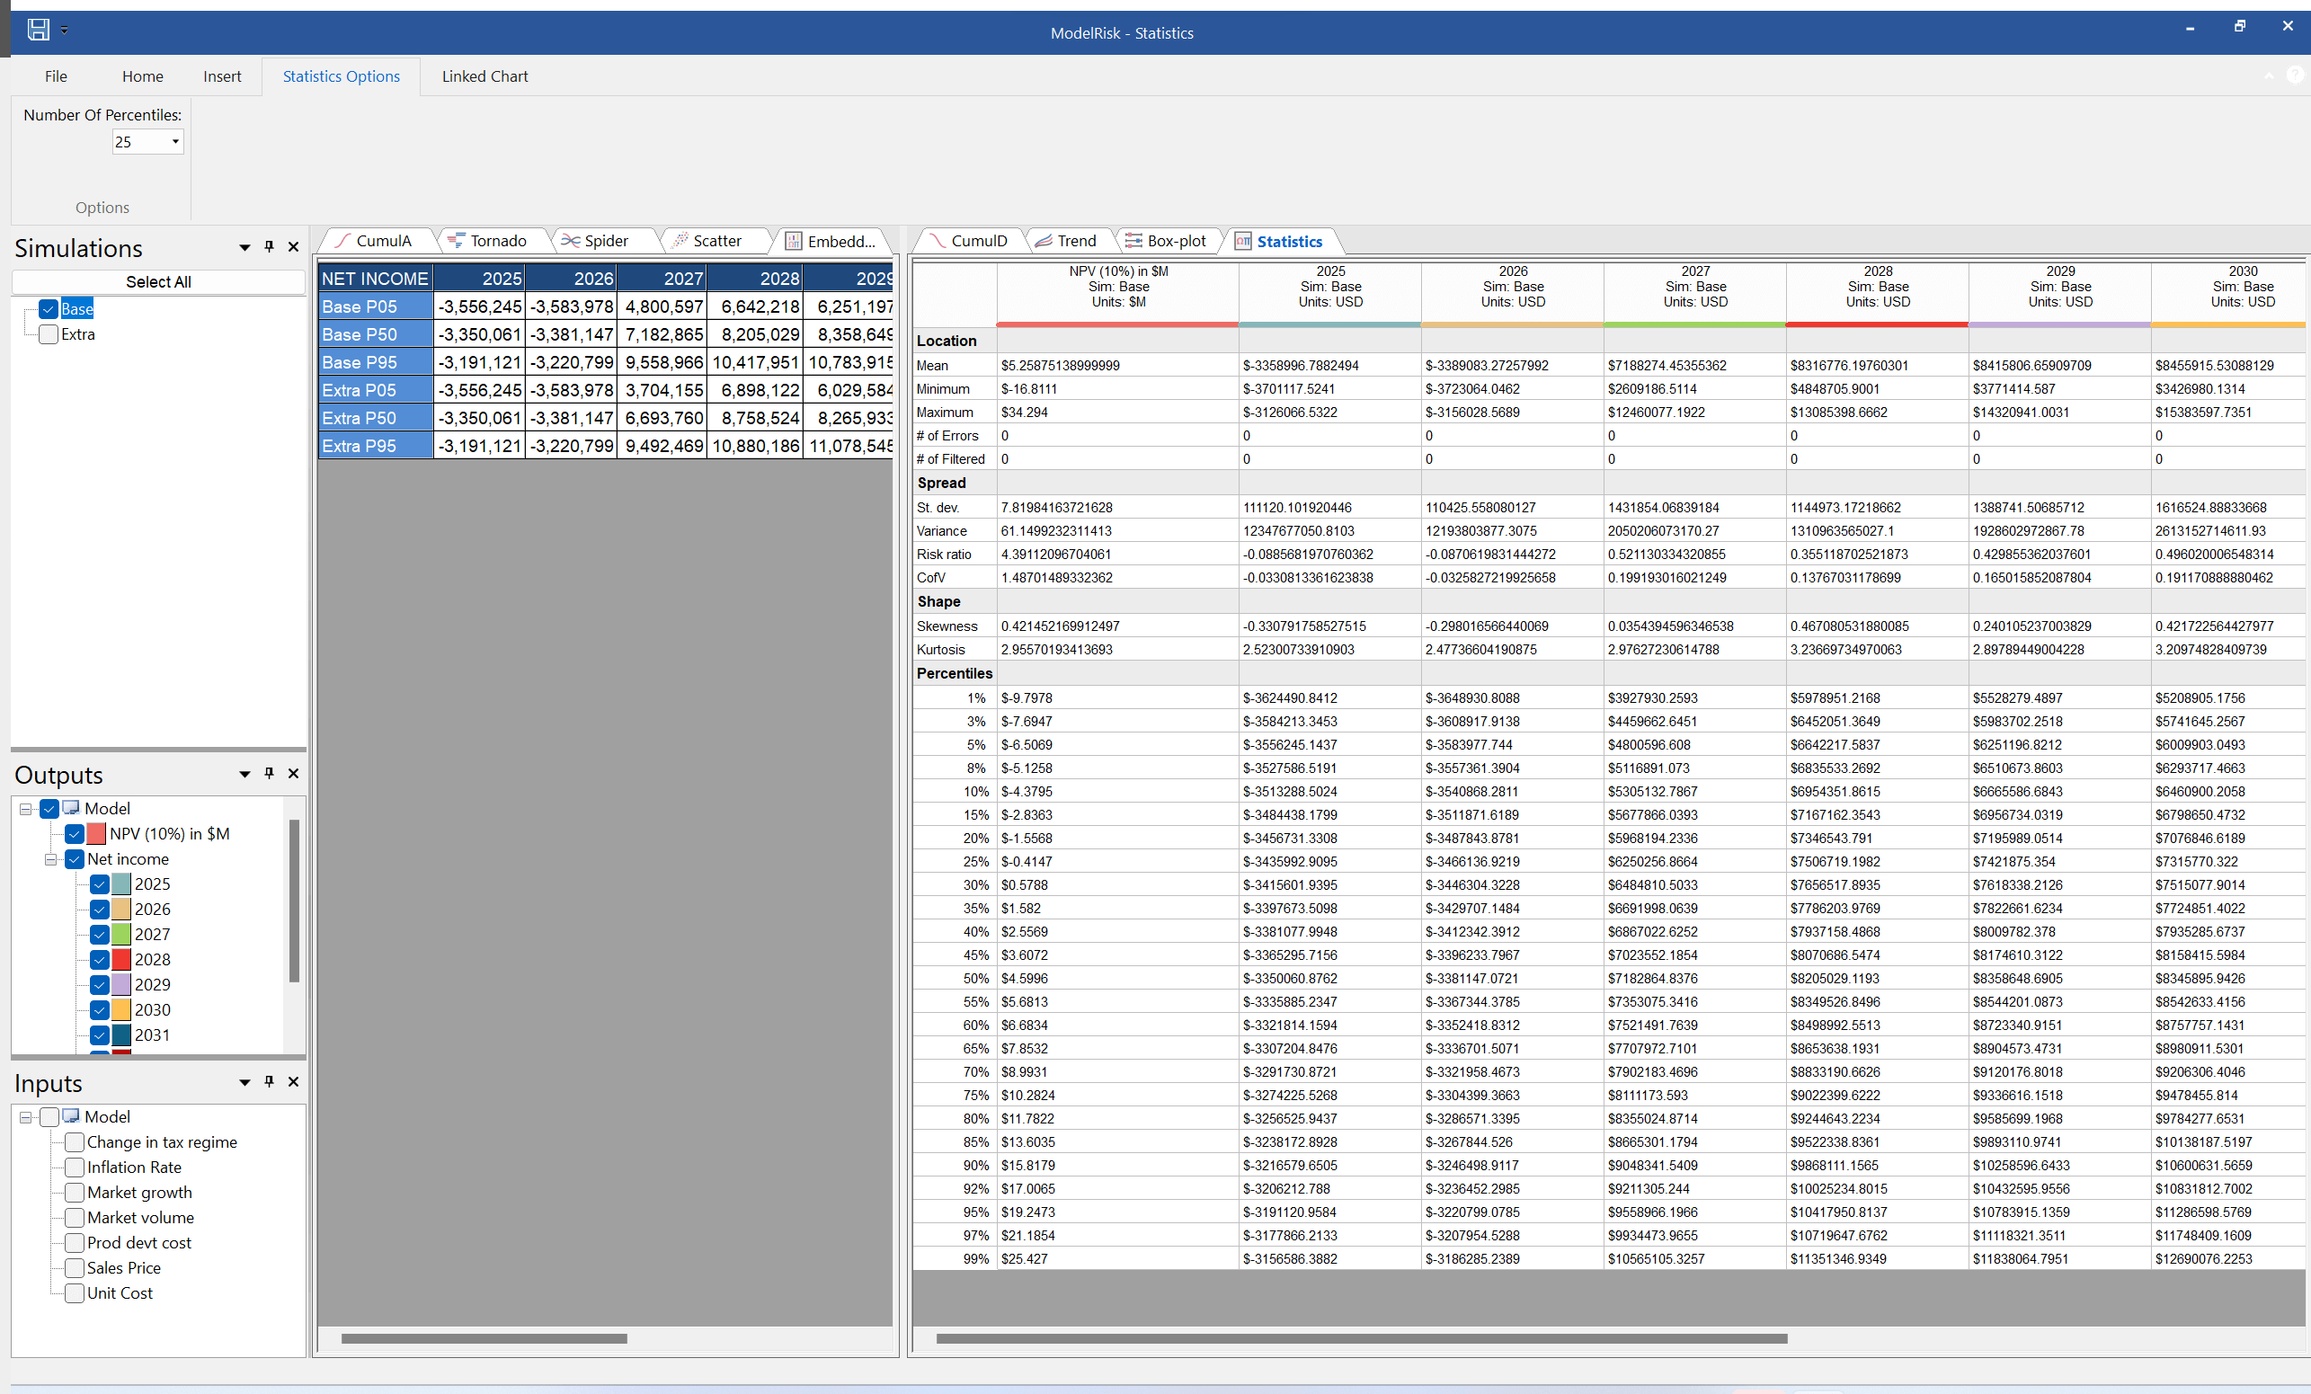
Task: Disable the 2028 Net income output
Action: [99, 960]
